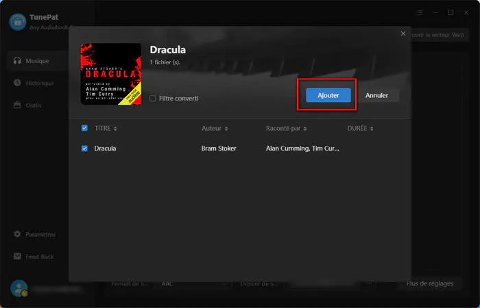Click the user account avatar icon
Viewport: 480px width, 308px height.
19,288
